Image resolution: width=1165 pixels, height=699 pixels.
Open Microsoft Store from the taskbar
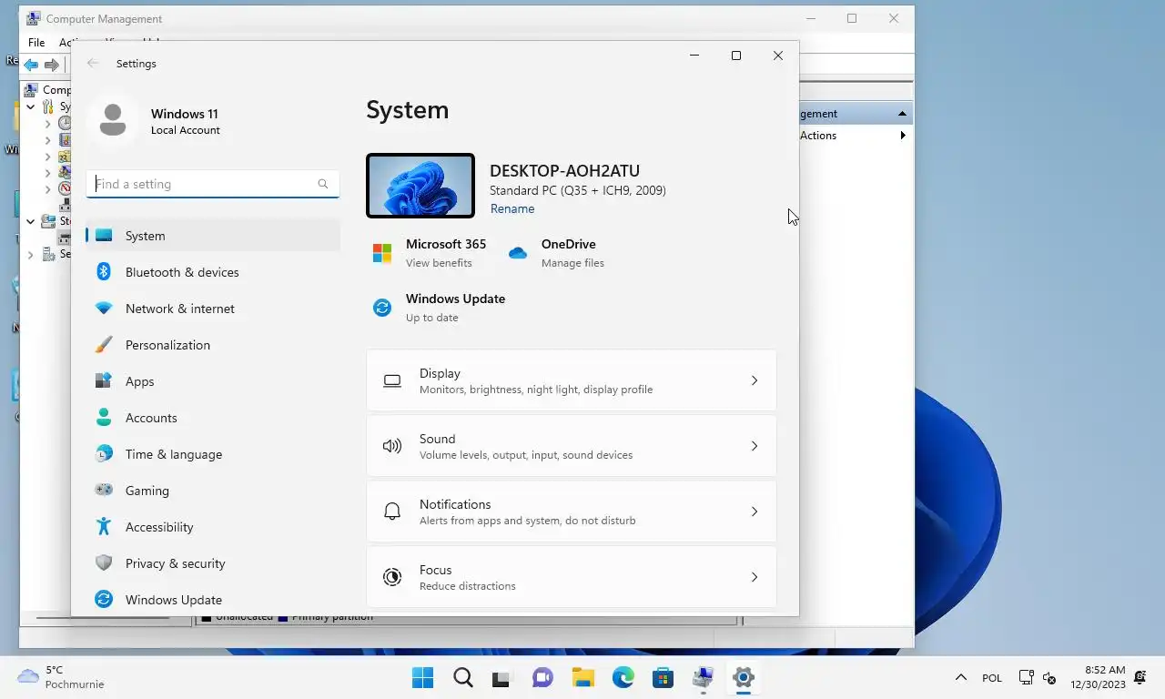pyautogui.click(x=663, y=678)
